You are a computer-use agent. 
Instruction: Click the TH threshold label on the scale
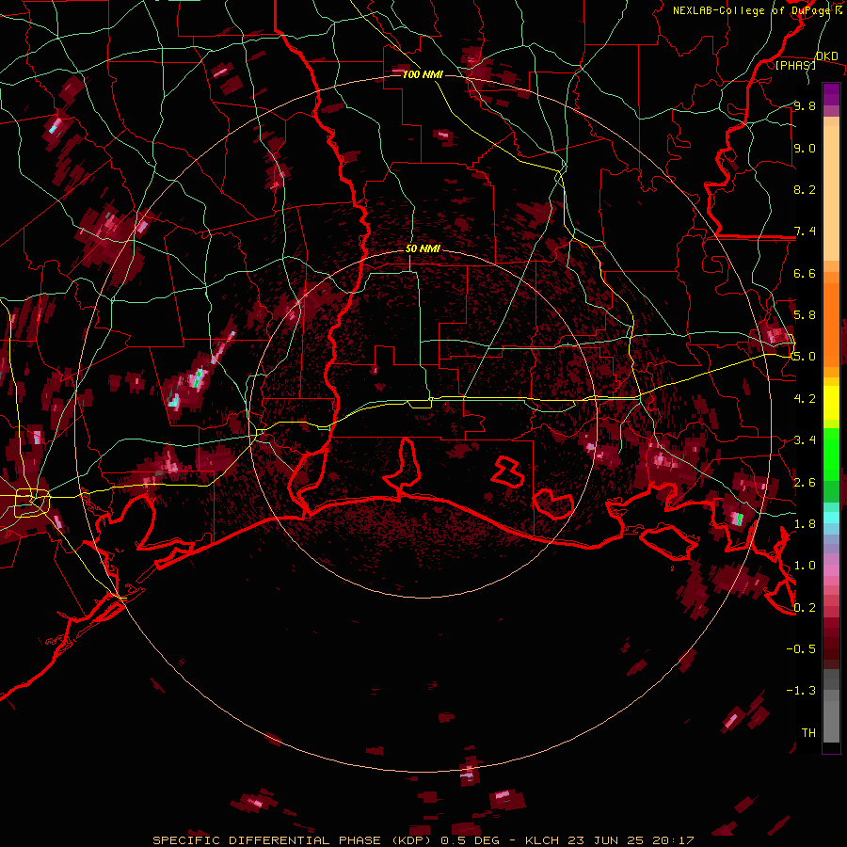point(808,733)
